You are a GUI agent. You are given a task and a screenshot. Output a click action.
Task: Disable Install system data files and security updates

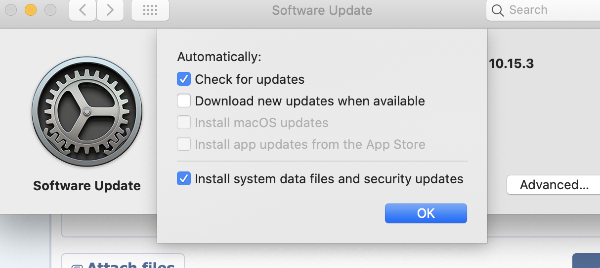[x=184, y=178]
